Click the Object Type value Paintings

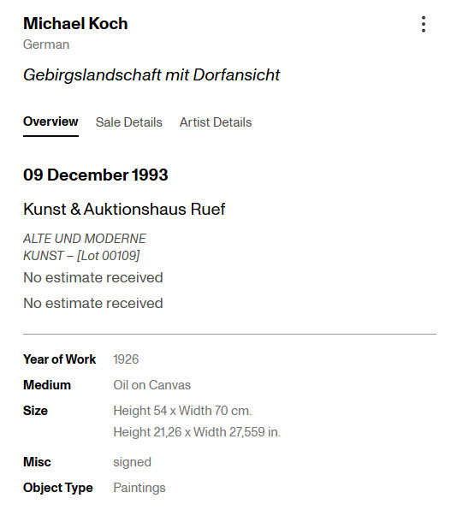point(139,488)
